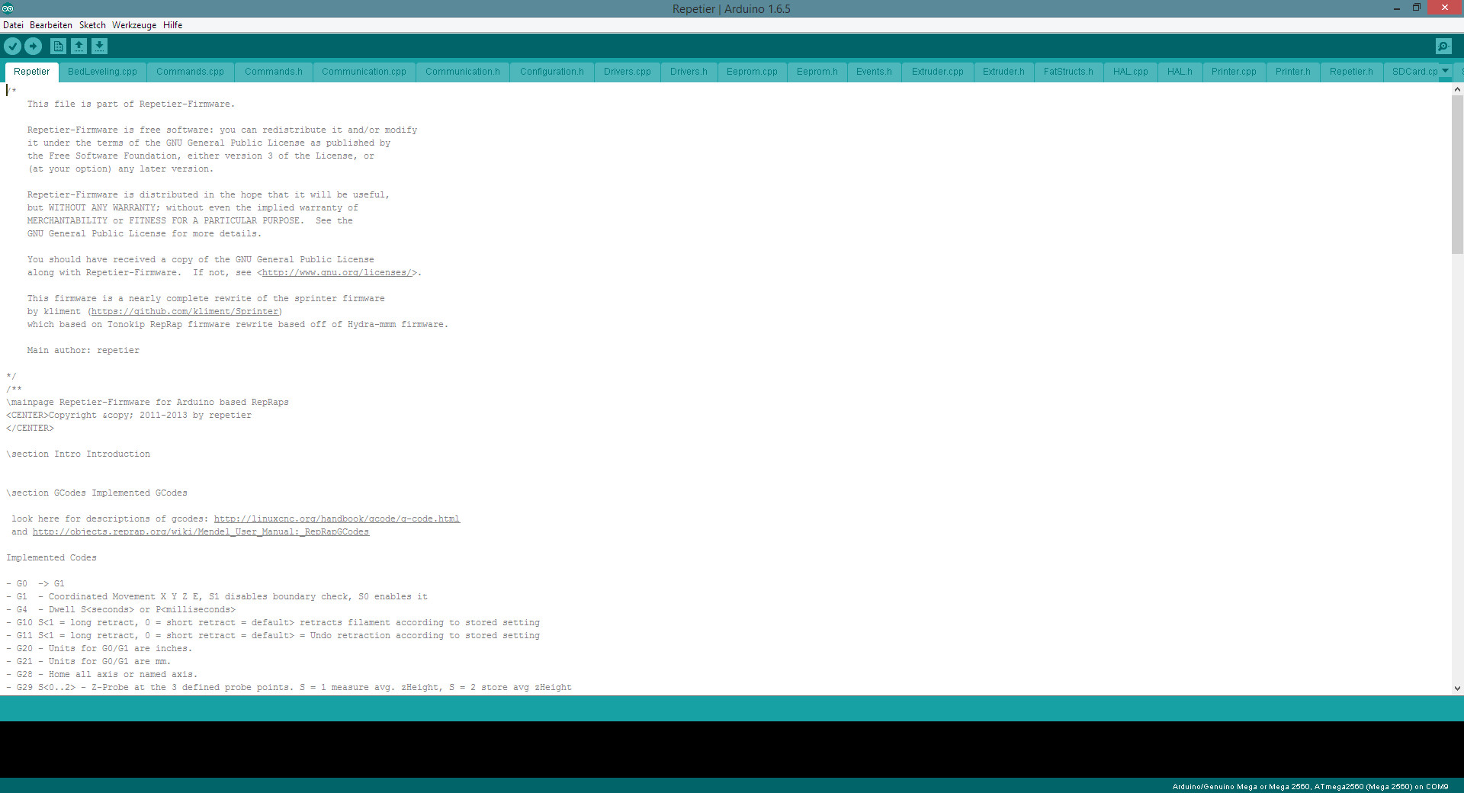This screenshot has width=1464, height=793.
Task: Switch to the Events.h tab
Action: 874,72
